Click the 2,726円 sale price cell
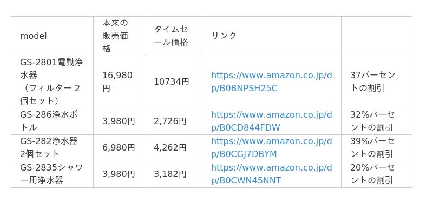The height and width of the screenshot is (204, 433). [173, 121]
